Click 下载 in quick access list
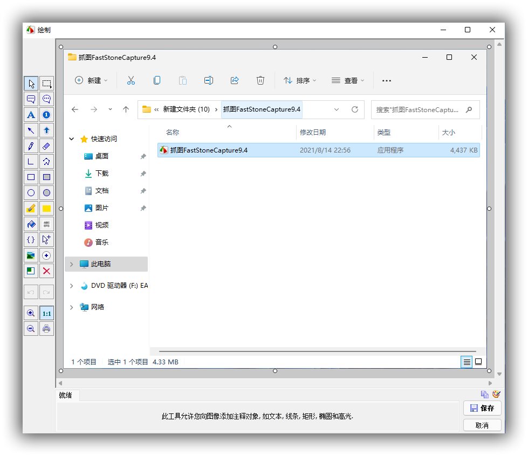The image size is (528, 456). point(102,174)
